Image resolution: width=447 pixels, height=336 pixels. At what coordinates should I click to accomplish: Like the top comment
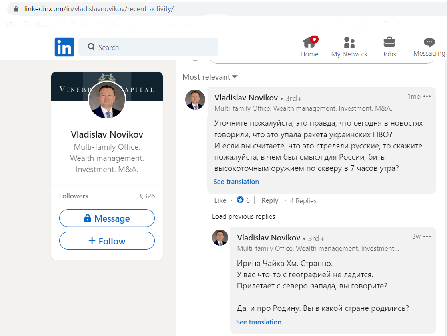220,201
